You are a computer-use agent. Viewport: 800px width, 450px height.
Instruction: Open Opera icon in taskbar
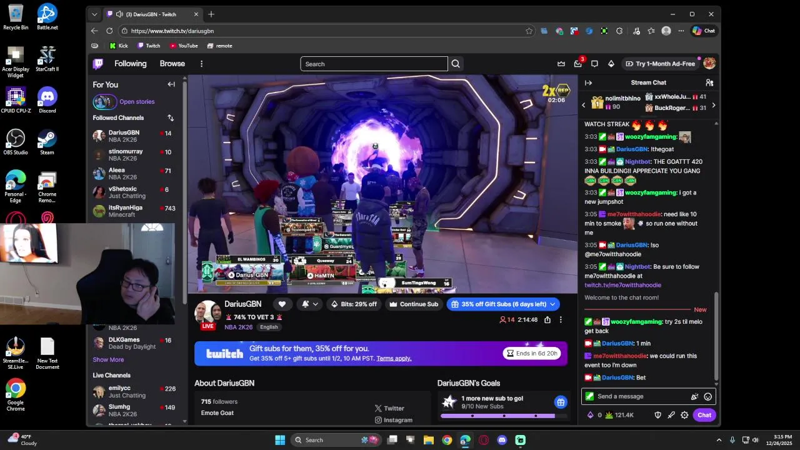[484, 440]
